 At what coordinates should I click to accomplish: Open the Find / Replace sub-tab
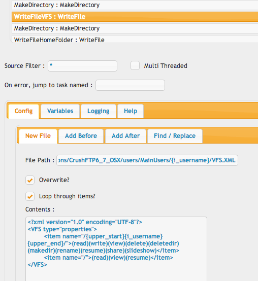[175, 136]
